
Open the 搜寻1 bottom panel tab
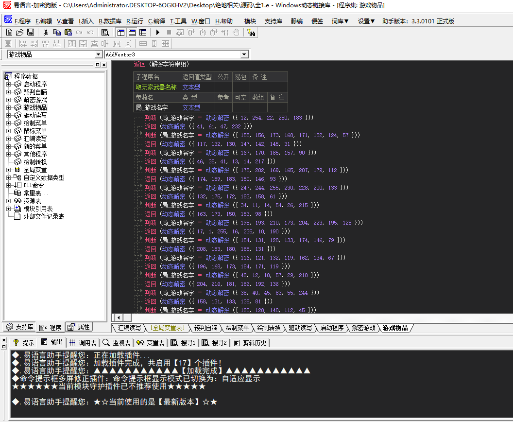183,342
